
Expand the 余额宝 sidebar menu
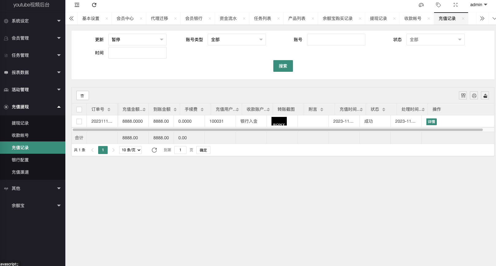33,206
